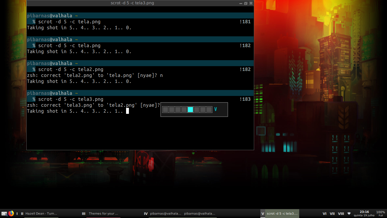Click the terminal title 'scrot -d 5 -c tela3.png'
This screenshot has width=387, height=218.
tap(132, 3)
